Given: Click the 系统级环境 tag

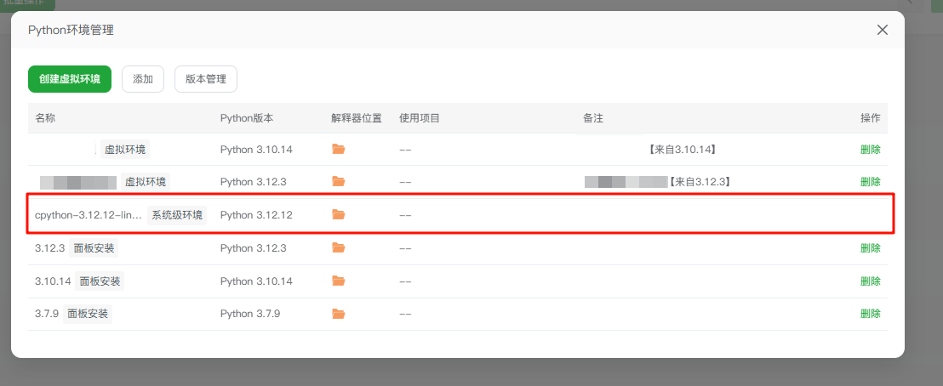Looking at the screenshot, I should pos(177,215).
